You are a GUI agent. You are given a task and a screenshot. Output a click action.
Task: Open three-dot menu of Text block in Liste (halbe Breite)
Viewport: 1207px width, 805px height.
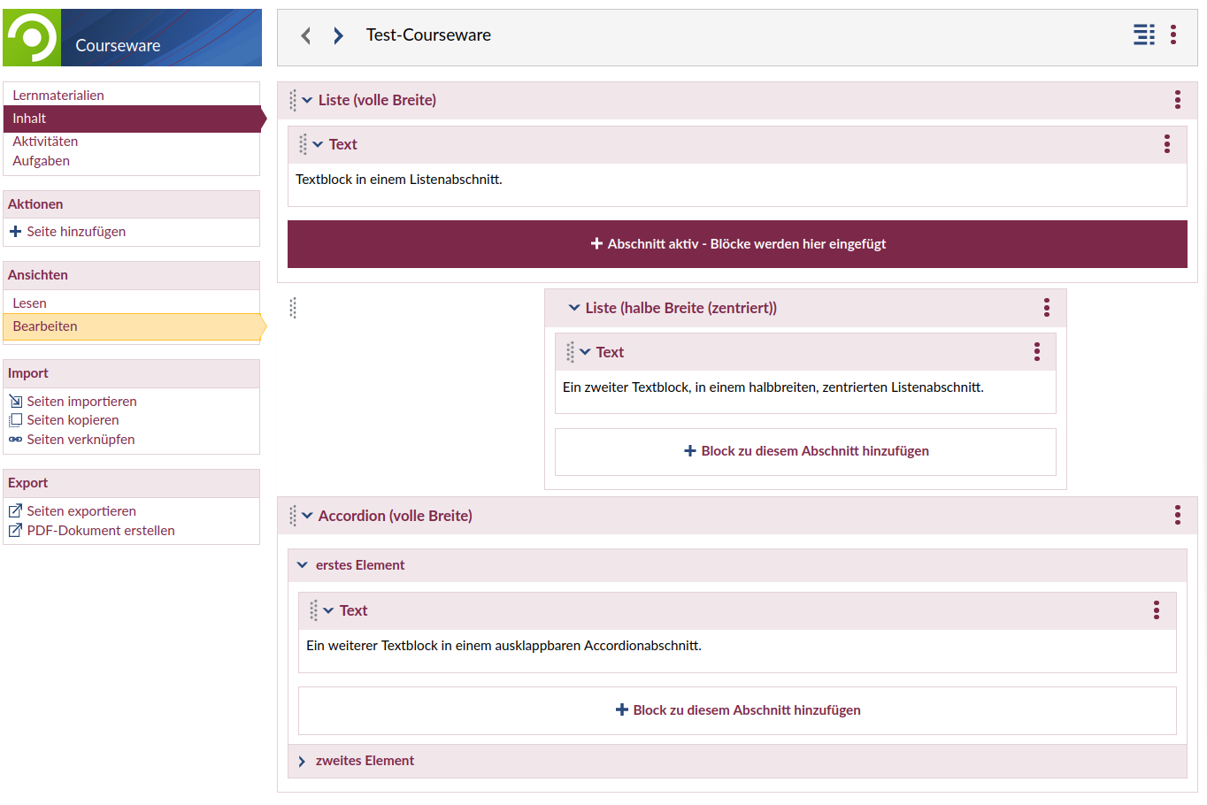[1037, 352]
